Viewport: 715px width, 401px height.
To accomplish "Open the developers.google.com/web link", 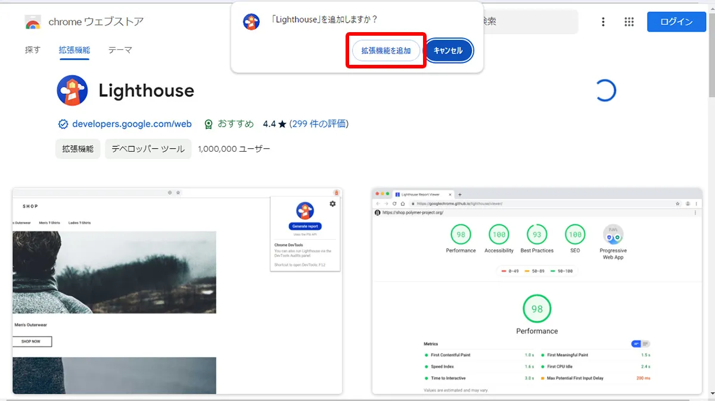I will [132, 124].
